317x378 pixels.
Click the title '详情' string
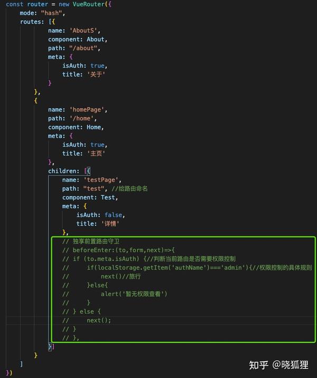click(110, 224)
